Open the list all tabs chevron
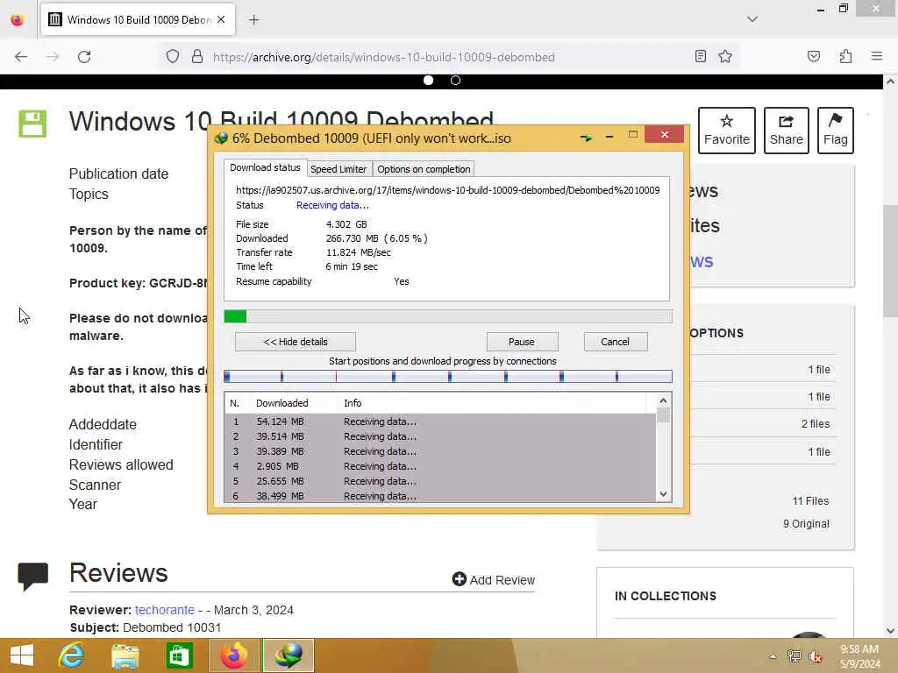898x673 pixels. [x=752, y=19]
